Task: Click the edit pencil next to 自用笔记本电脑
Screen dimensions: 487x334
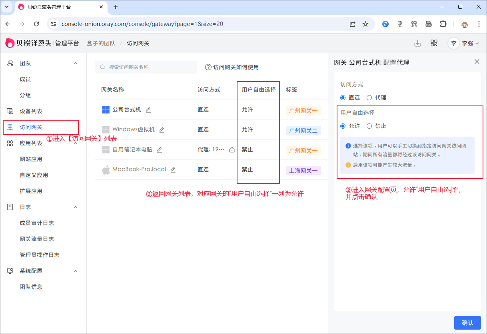Action: (x=160, y=150)
